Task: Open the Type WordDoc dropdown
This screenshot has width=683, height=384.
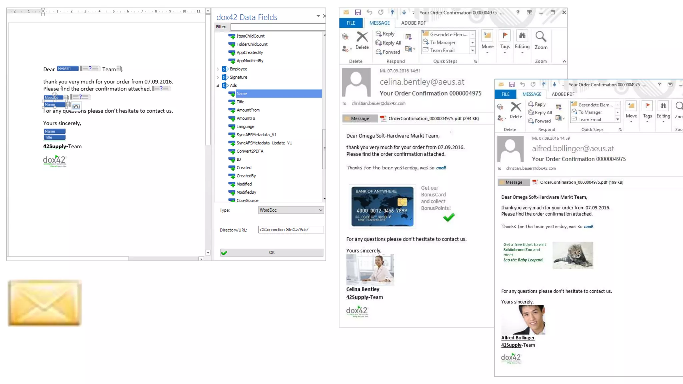Action: point(320,210)
